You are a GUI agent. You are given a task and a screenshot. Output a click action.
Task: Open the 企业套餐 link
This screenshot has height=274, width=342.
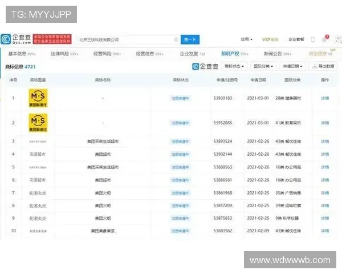(296, 39)
